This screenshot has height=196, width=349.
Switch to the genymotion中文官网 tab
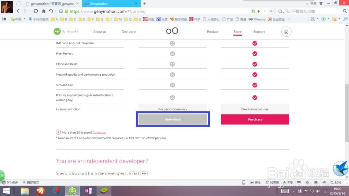coord(52,3)
